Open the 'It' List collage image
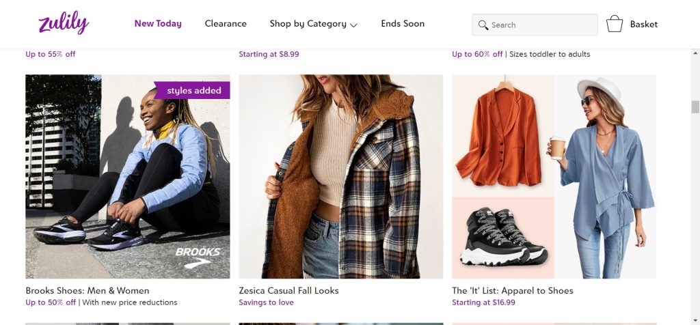Image resolution: width=700 pixels, height=325 pixels. (554, 176)
